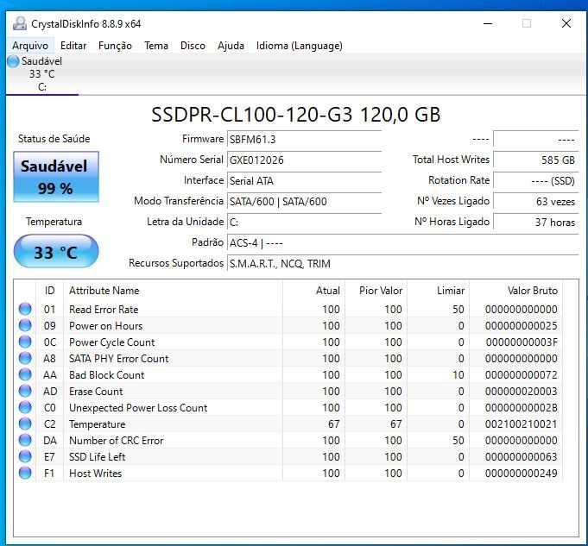This screenshot has width=588, height=546.
Task: Click the Total Host Writes value 585 GB
Action: tap(536, 160)
